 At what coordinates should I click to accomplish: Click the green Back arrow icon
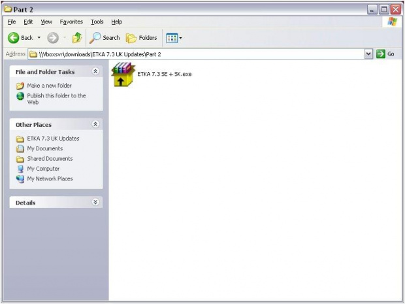pos(14,38)
